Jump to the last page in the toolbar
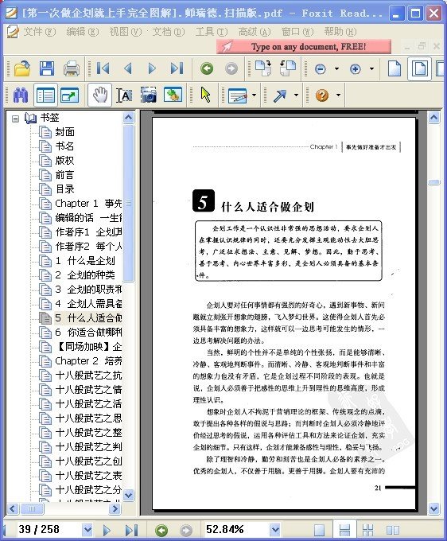 177,68
